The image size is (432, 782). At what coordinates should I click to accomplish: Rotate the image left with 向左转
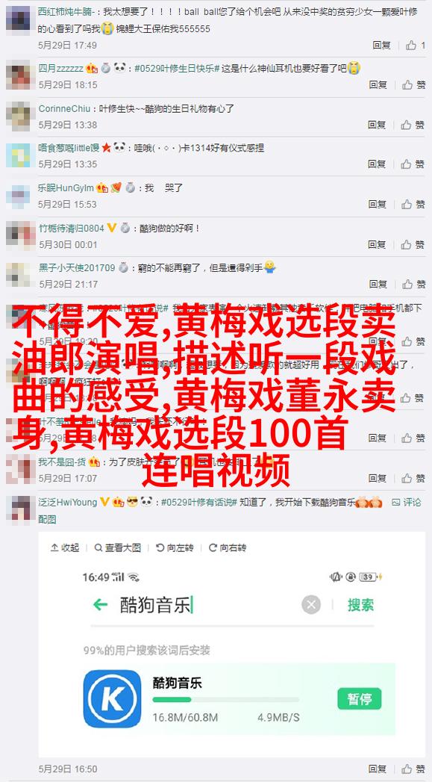[175, 547]
